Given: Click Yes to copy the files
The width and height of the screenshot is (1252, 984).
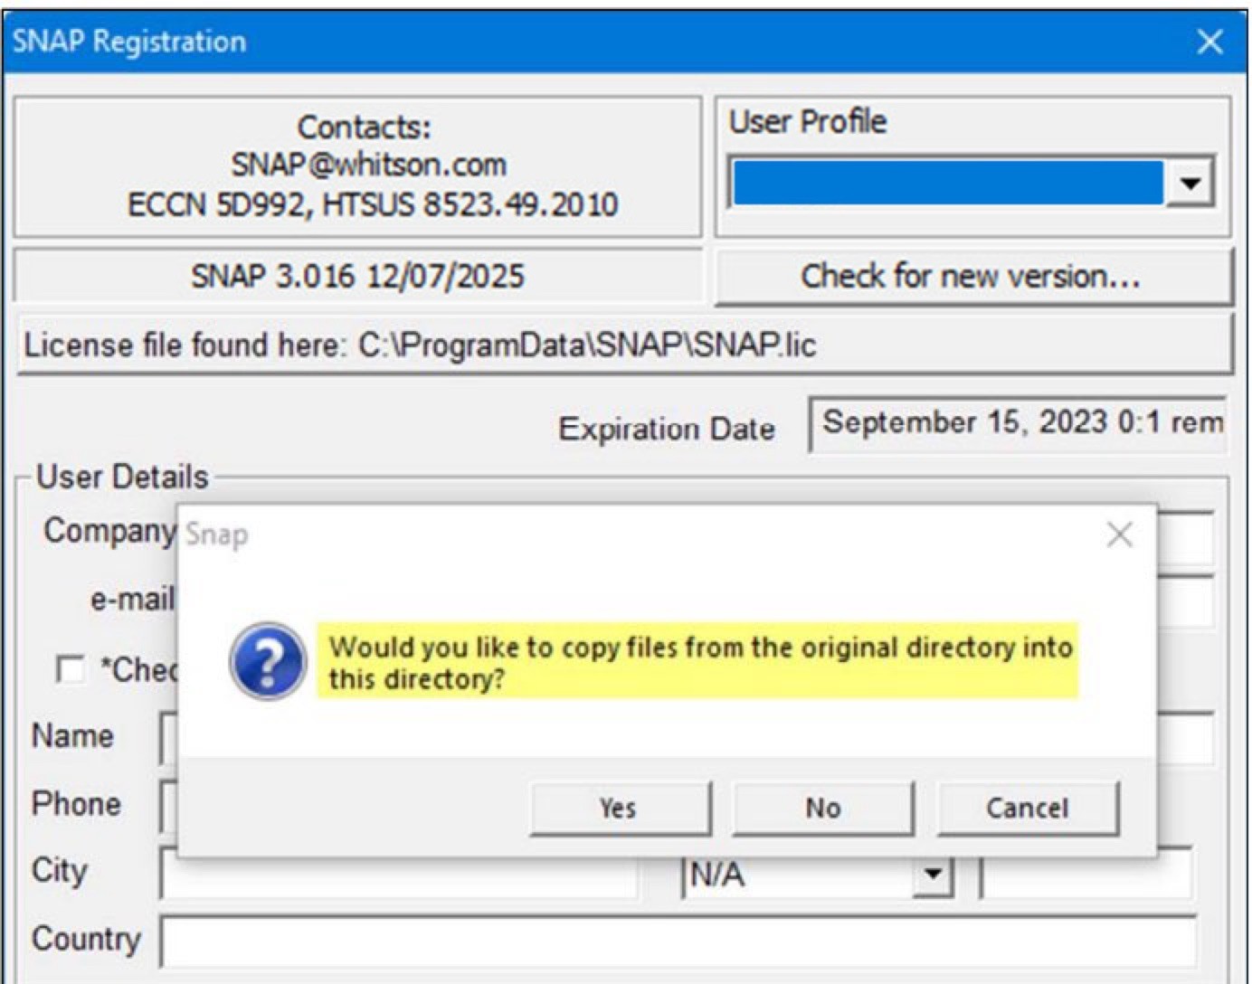Looking at the screenshot, I should pos(620,808).
